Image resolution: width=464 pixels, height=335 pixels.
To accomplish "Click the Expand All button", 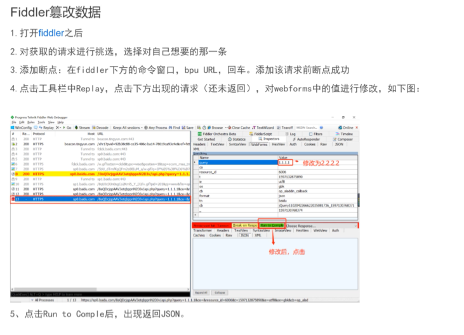I will tap(201, 292).
